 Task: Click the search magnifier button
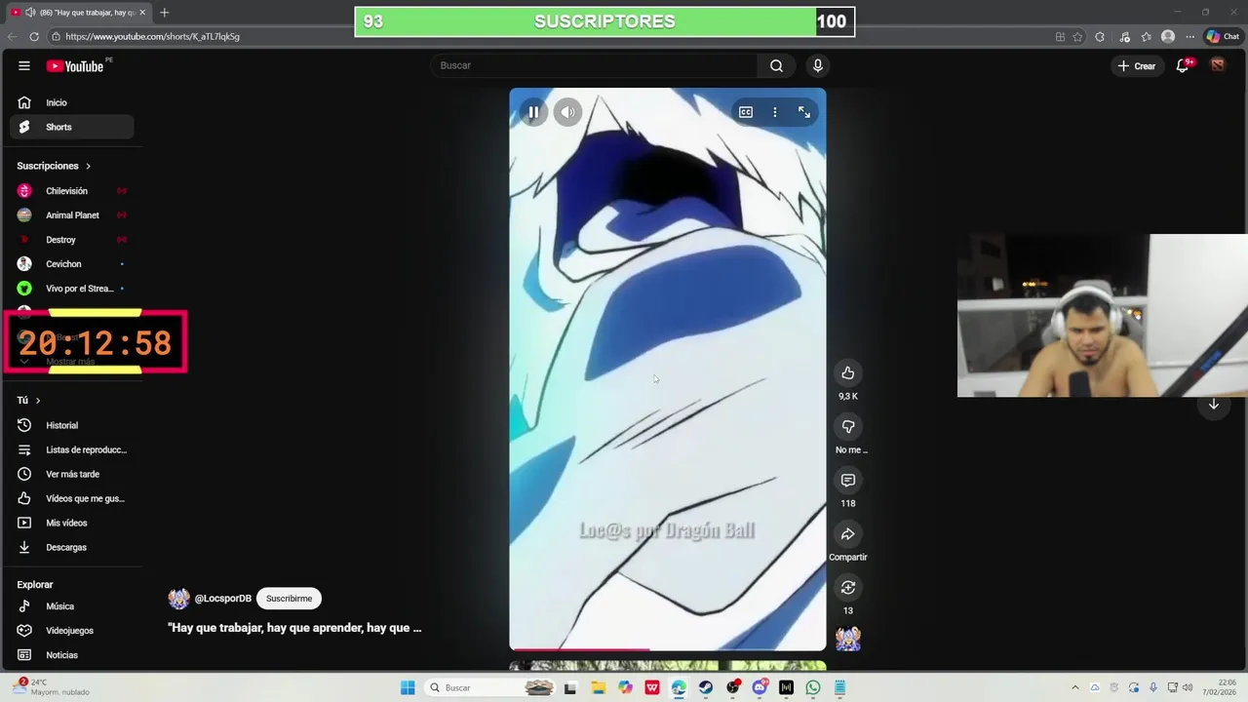(776, 65)
